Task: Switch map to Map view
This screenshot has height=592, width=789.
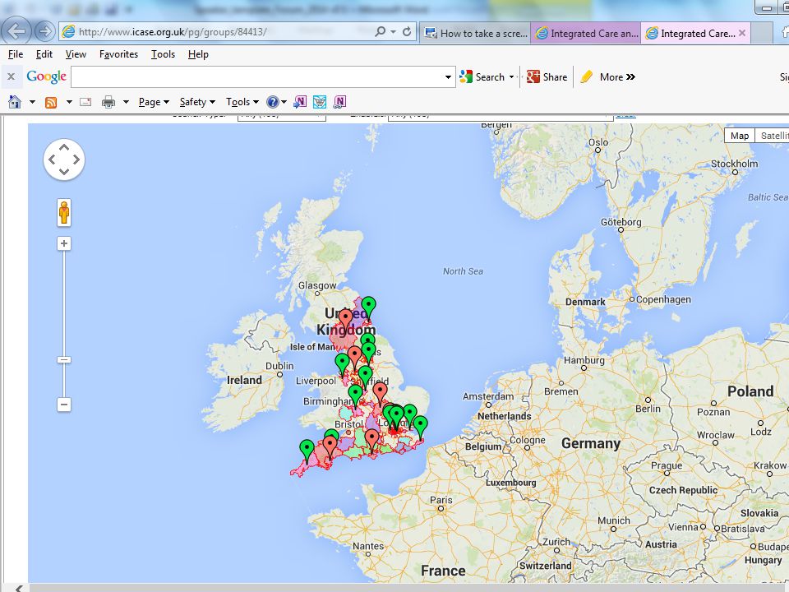Action: pyautogui.click(x=740, y=136)
